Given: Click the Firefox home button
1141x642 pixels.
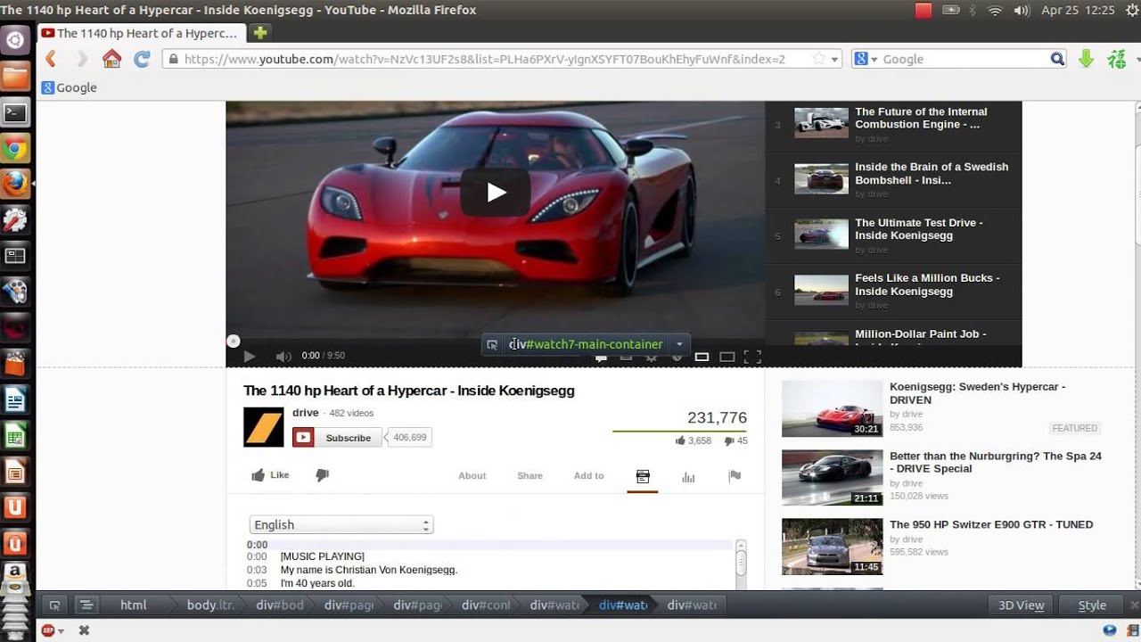Looking at the screenshot, I should click(111, 59).
